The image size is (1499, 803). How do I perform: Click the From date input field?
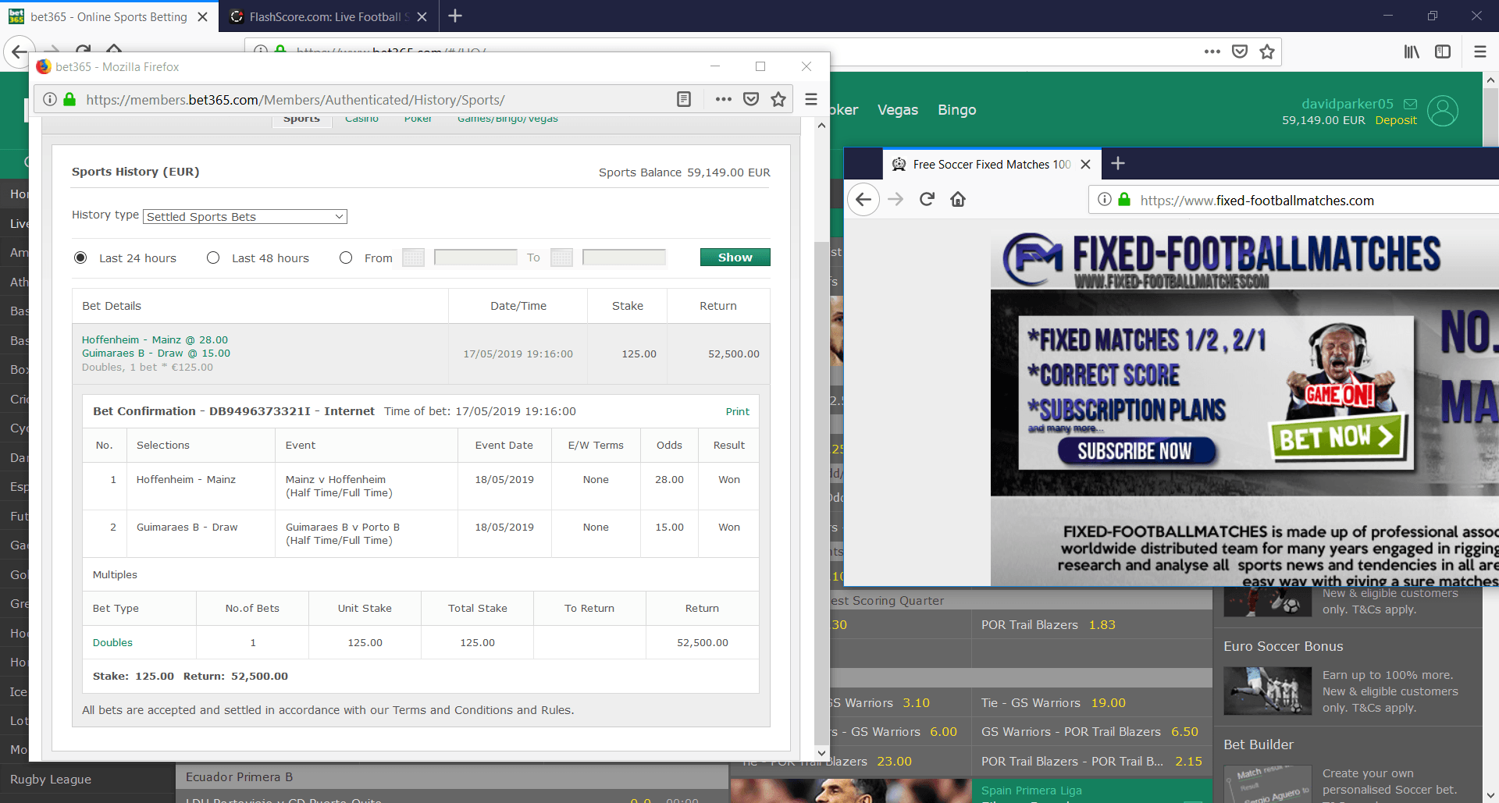point(475,258)
